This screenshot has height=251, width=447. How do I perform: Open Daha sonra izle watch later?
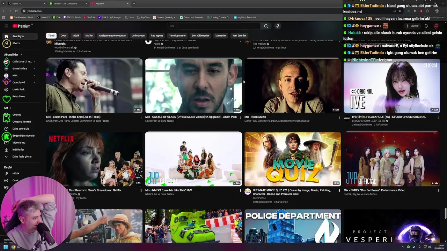pyautogui.click(x=19, y=129)
